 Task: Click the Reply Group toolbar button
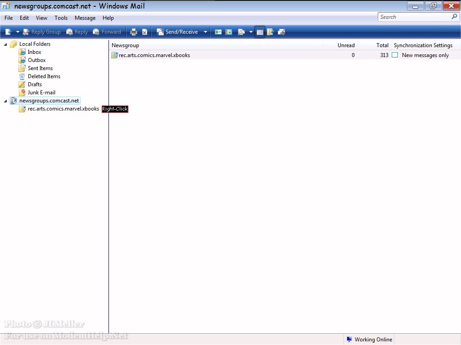[42, 32]
